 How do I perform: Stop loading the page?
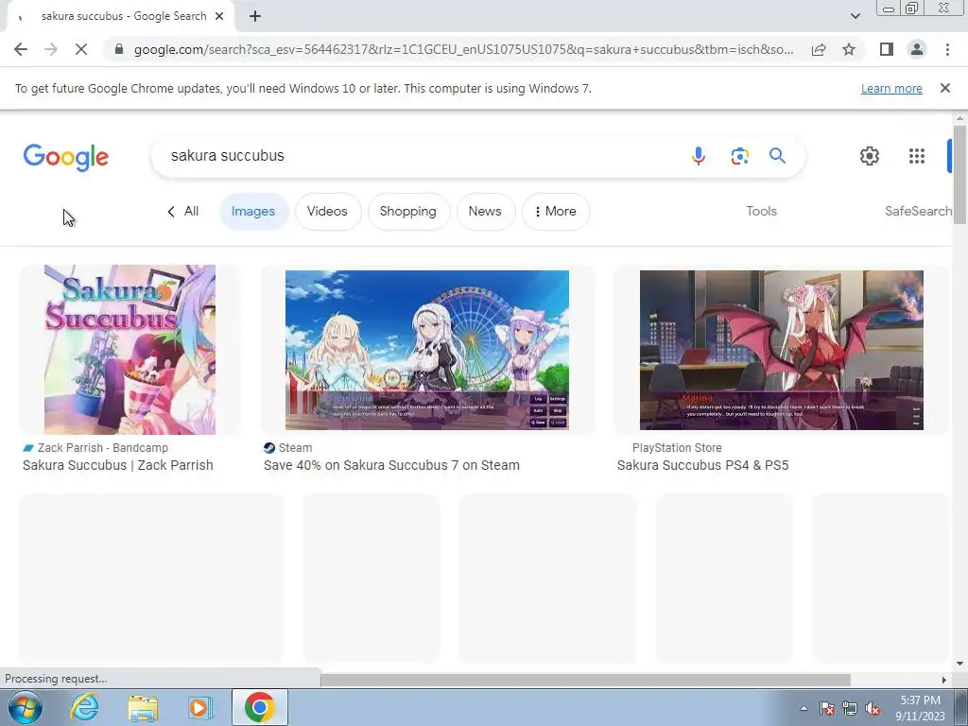[81, 49]
